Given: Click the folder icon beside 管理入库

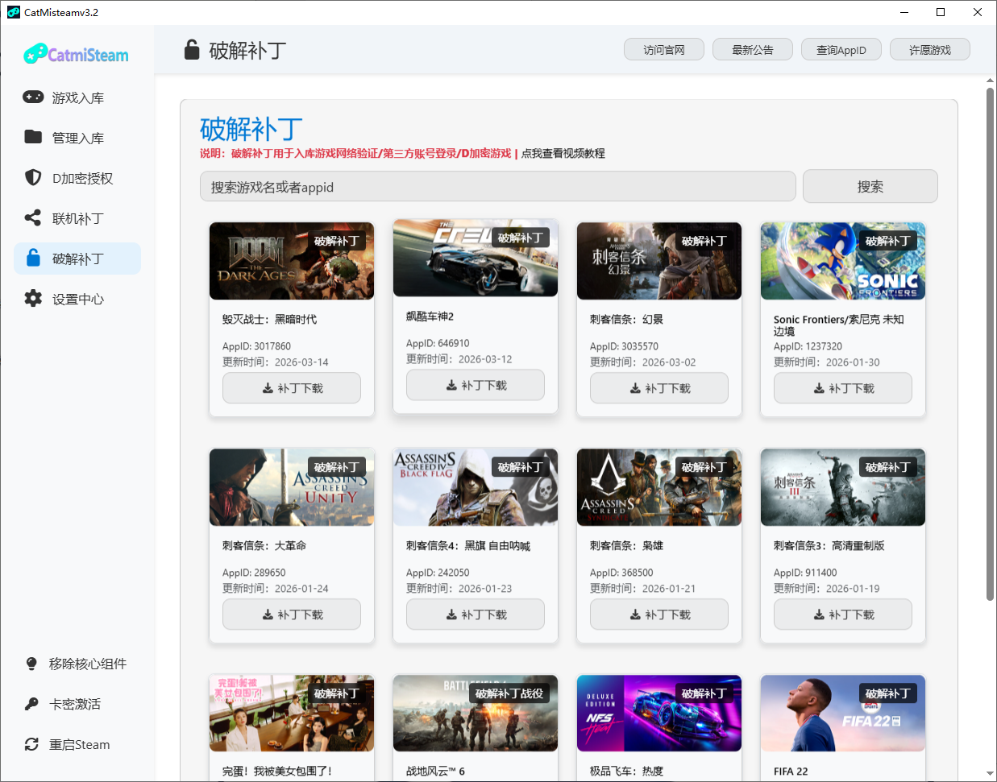Looking at the screenshot, I should (x=33, y=137).
